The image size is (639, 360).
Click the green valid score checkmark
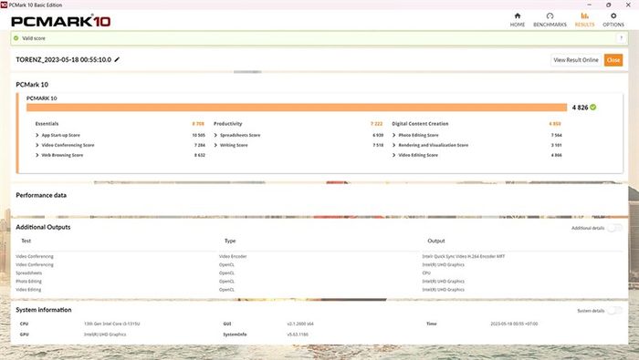pos(16,38)
